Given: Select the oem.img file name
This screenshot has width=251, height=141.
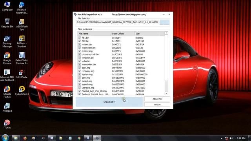Looking at the screenshot, I should (85, 78).
